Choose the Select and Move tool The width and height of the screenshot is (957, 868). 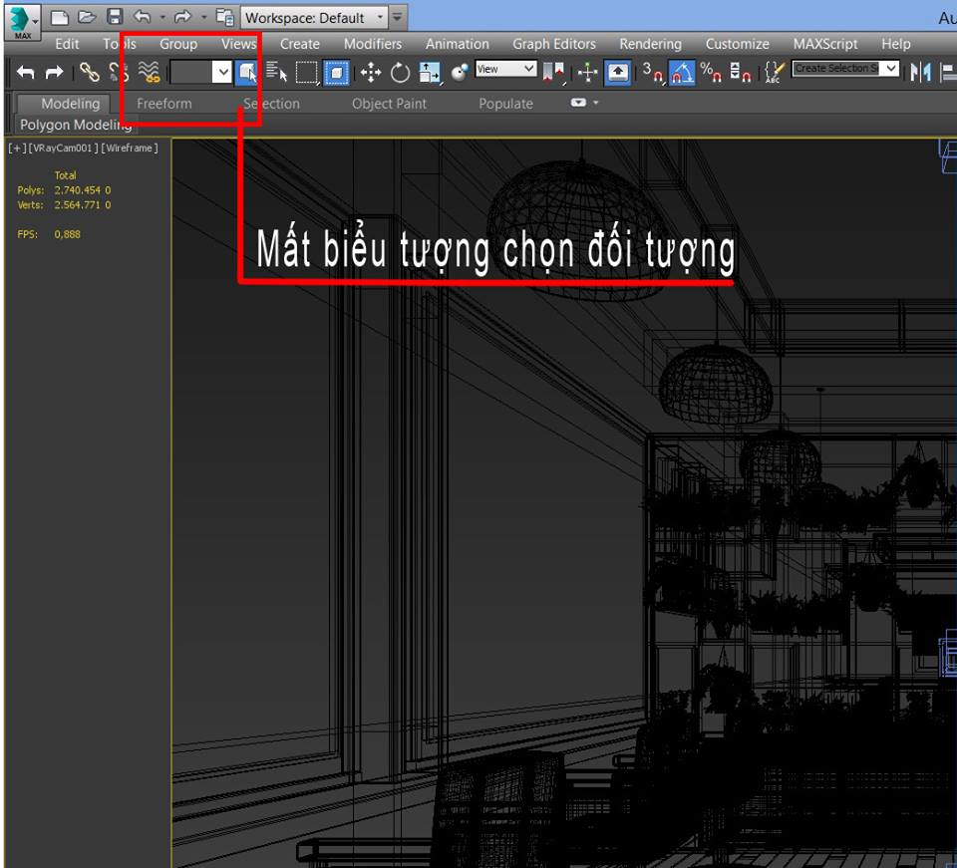coord(370,72)
